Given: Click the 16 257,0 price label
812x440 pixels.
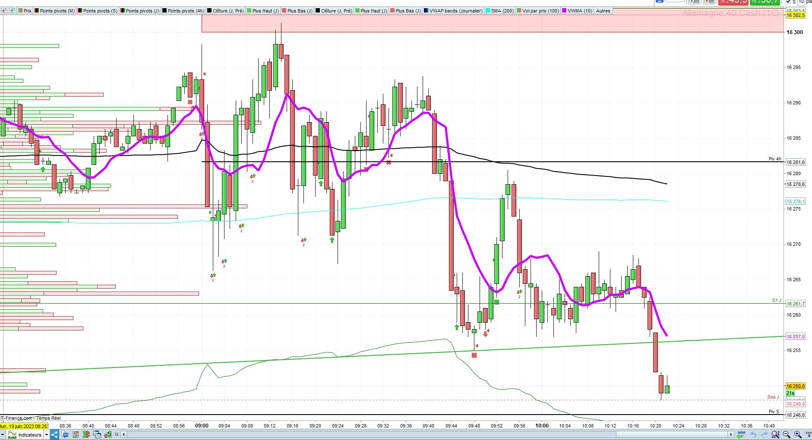Looking at the screenshot, I should click(796, 336).
